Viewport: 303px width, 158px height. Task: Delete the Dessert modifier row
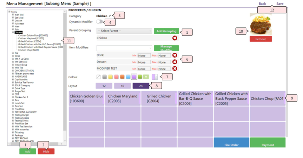click(174, 62)
